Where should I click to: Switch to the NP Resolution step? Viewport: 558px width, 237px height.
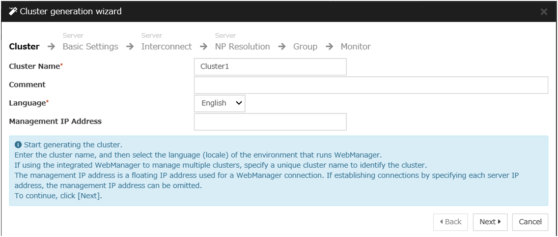[x=242, y=47]
